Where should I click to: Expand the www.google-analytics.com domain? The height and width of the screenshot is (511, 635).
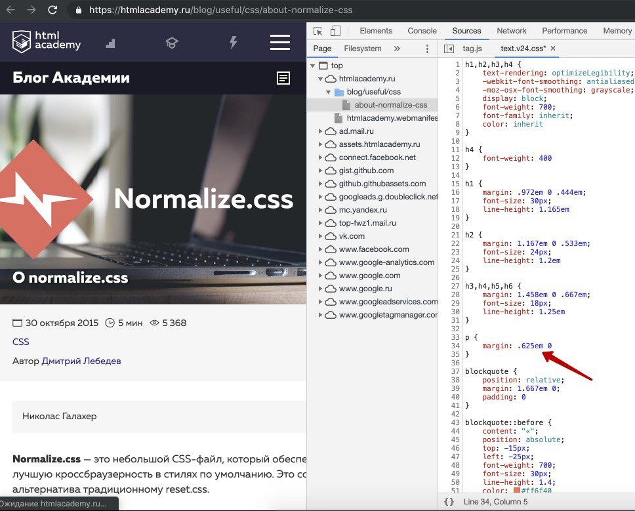[320, 262]
